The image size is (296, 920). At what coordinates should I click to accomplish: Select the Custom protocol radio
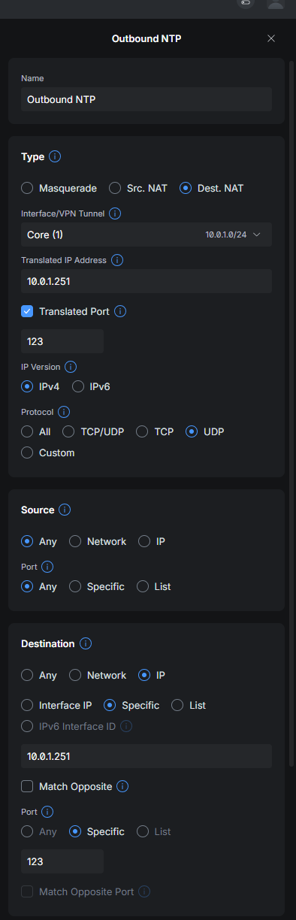pos(27,452)
